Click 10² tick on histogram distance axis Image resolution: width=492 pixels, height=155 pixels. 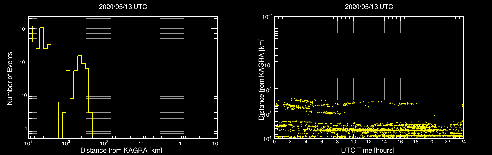coord(104,143)
